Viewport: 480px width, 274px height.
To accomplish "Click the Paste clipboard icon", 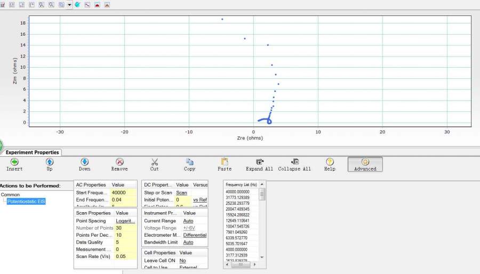I will point(225,162).
